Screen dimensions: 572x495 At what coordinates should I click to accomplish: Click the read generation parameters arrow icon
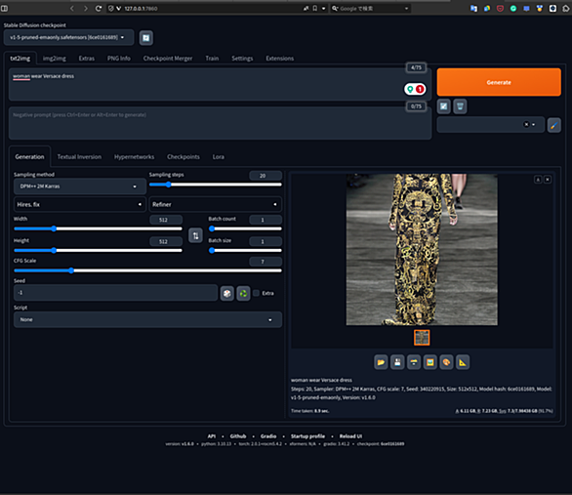(x=443, y=106)
